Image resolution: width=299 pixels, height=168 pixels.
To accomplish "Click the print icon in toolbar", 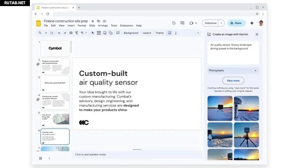I will click(x=71, y=33).
